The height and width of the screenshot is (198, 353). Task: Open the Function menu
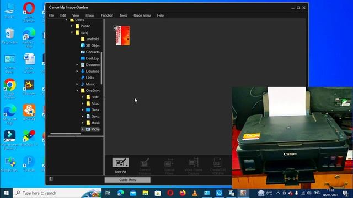pyautogui.click(x=107, y=15)
